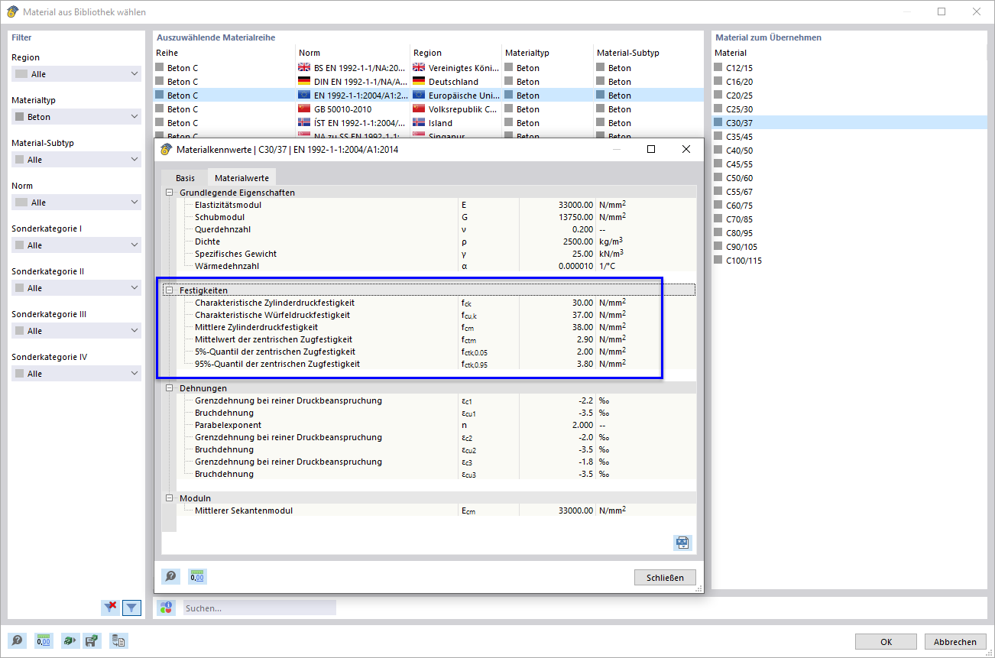Click the app icon in the library window title bar
The height and width of the screenshot is (658, 995).
pyautogui.click(x=12, y=11)
